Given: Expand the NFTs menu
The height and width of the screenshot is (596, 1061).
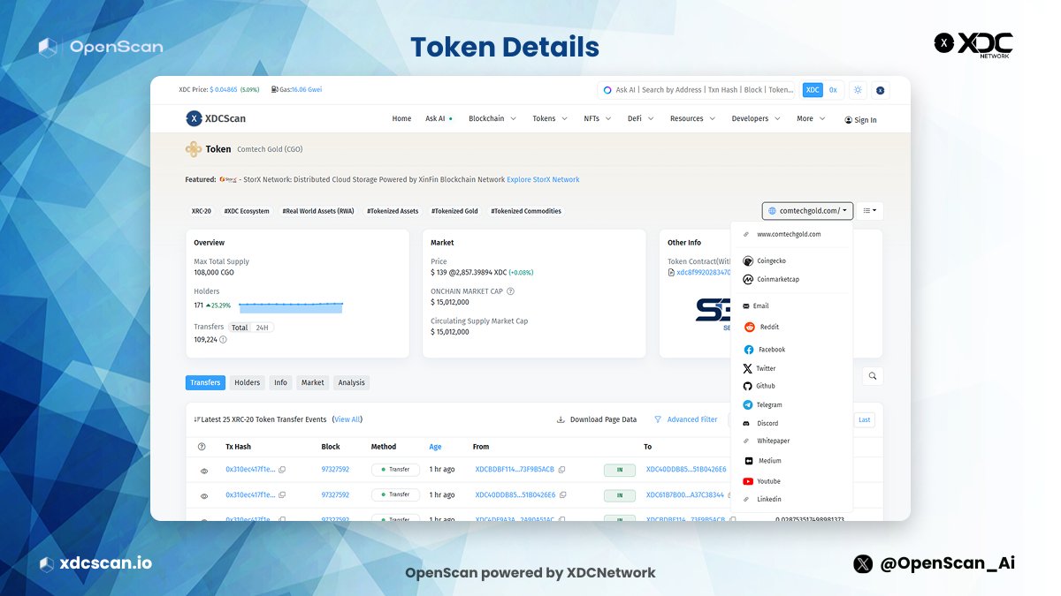Looking at the screenshot, I should click(x=597, y=118).
